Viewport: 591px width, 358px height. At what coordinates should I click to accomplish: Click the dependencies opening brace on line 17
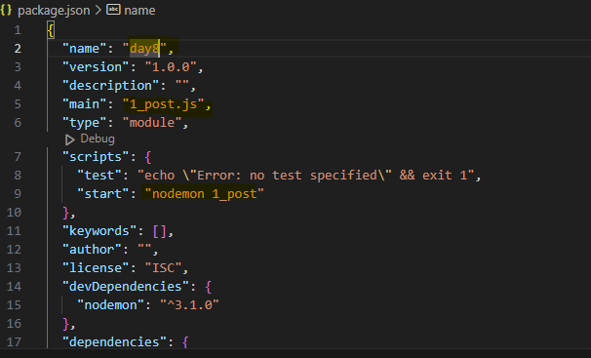tap(185, 342)
